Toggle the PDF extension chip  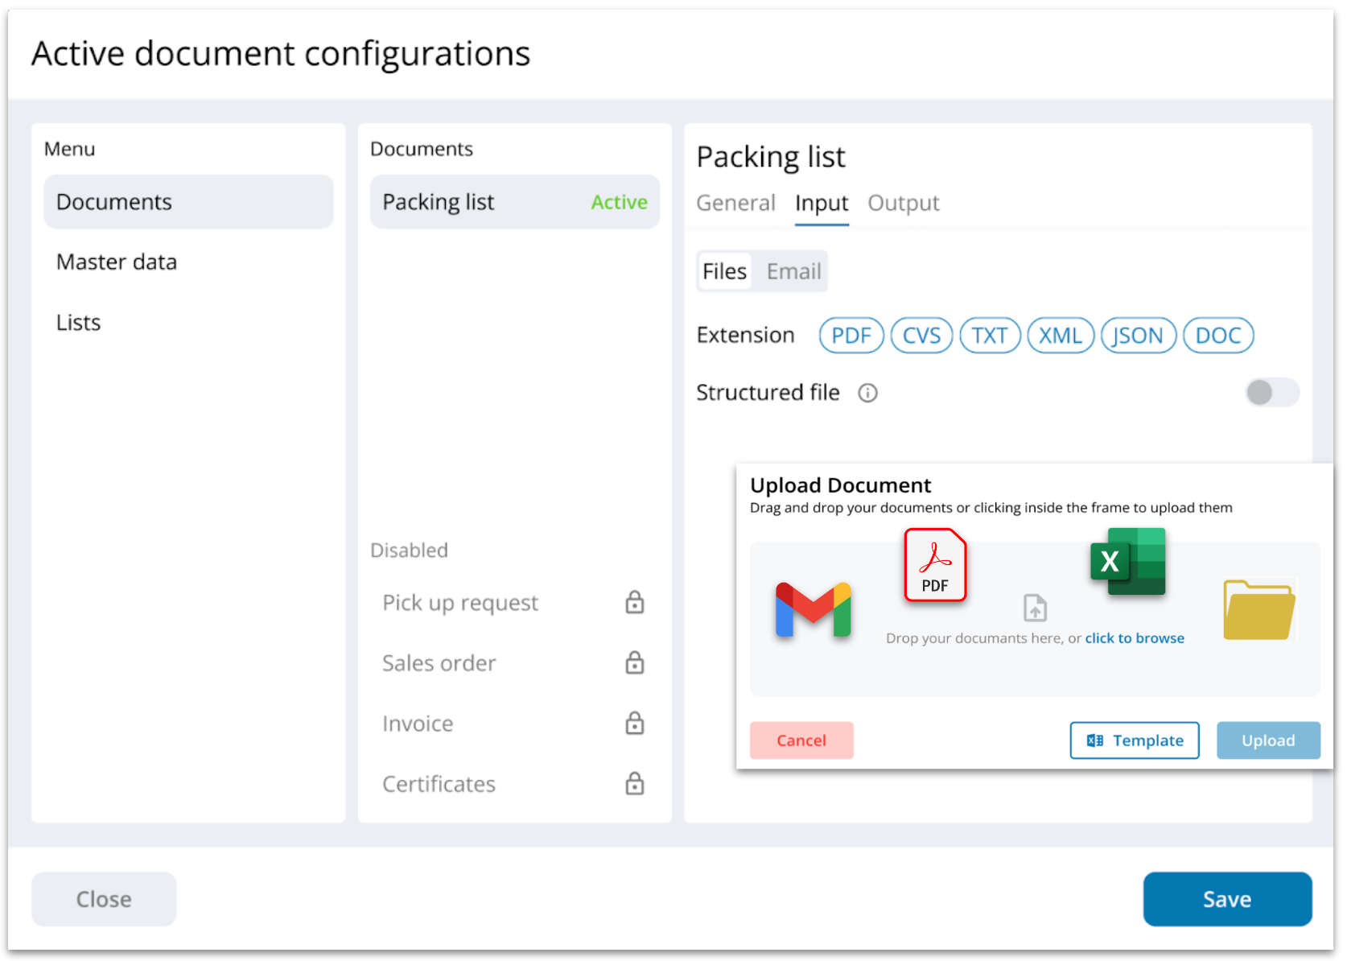pyautogui.click(x=851, y=336)
